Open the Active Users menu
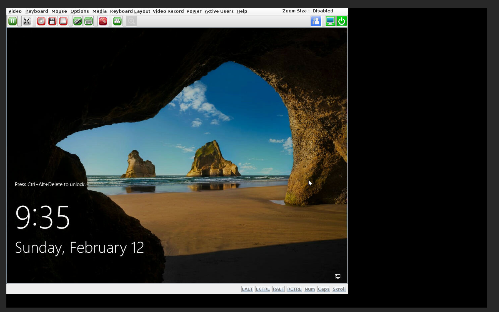Screen dimensions: 499x312 [x=219, y=11]
